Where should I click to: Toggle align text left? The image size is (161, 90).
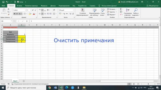(x=40, y=14)
